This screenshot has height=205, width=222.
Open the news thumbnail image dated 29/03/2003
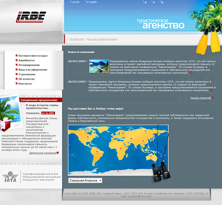click(x=99, y=66)
